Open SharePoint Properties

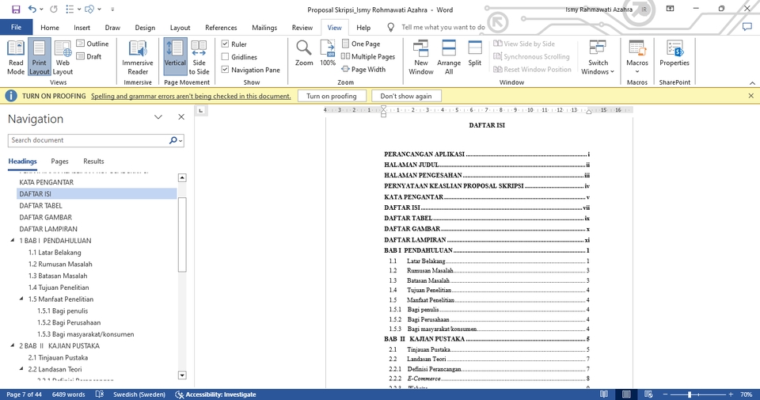(x=674, y=53)
